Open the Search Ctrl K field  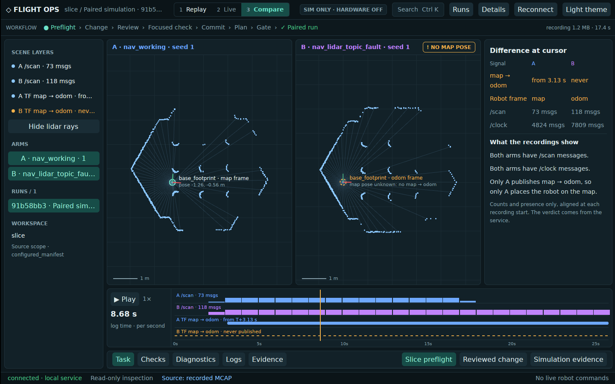pyautogui.click(x=418, y=9)
